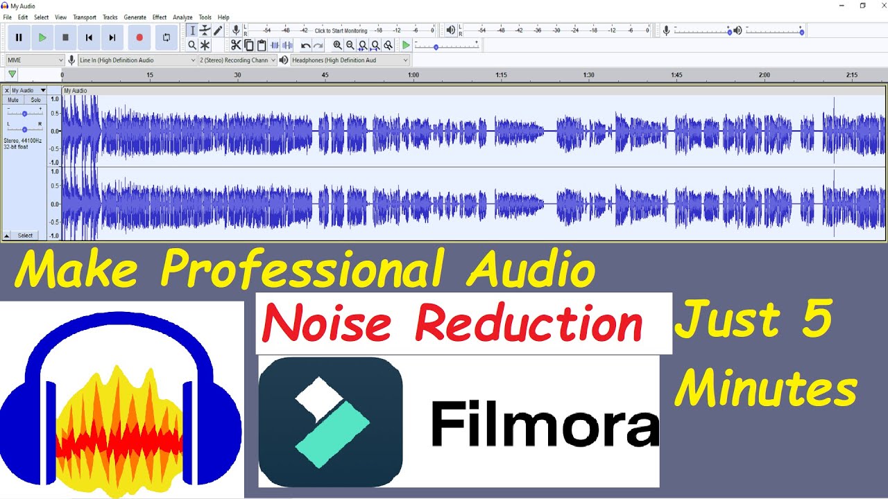Image resolution: width=888 pixels, height=499 pixels.
Task: Open the Transport menu
Action: 85,17
